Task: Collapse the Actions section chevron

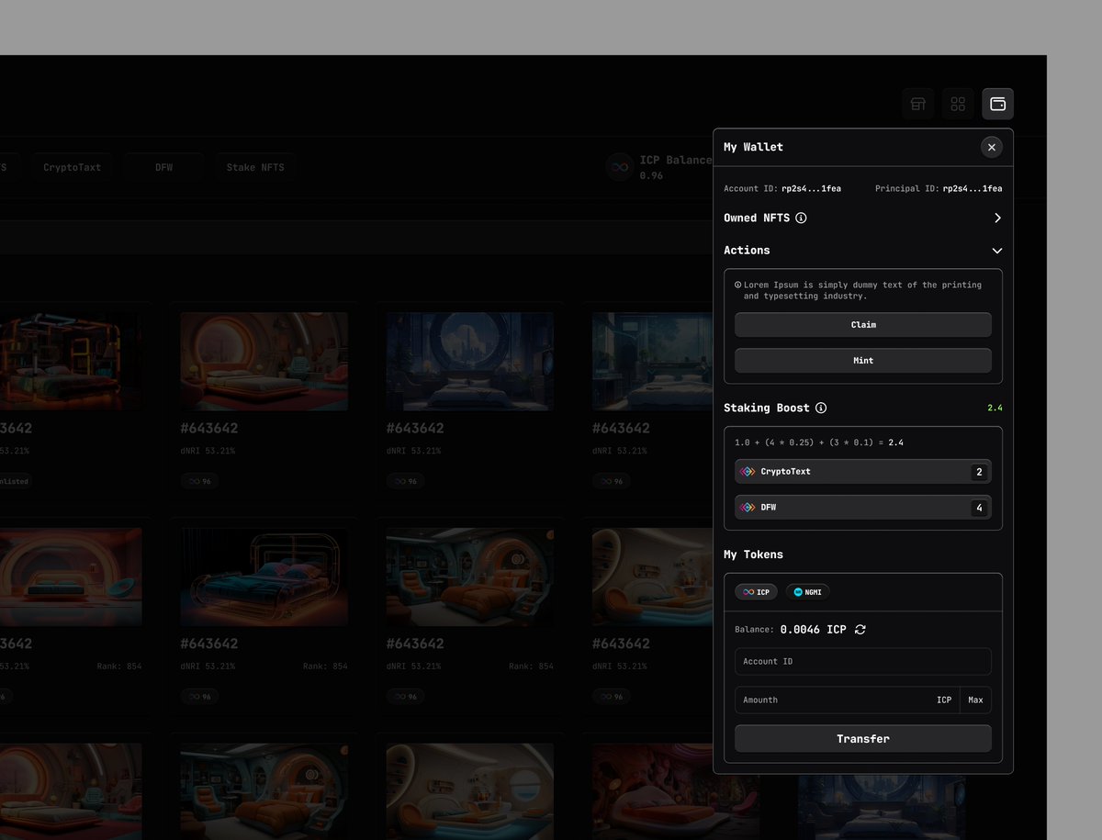Action: [x=997, y=251]
